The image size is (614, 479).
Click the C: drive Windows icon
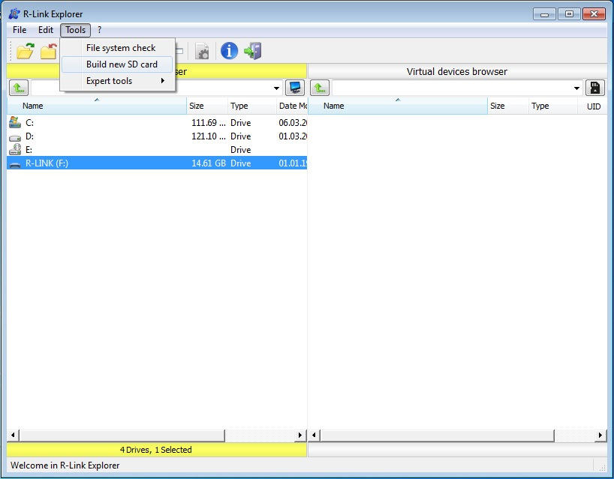click(15, 122)
